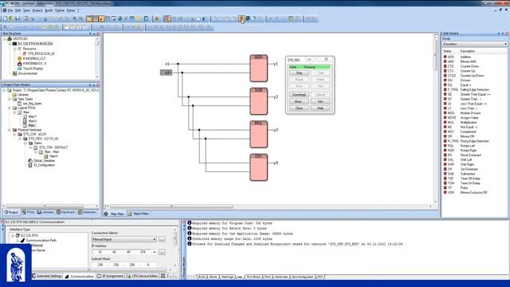Switch to the Hardware tab

[65, 212]
